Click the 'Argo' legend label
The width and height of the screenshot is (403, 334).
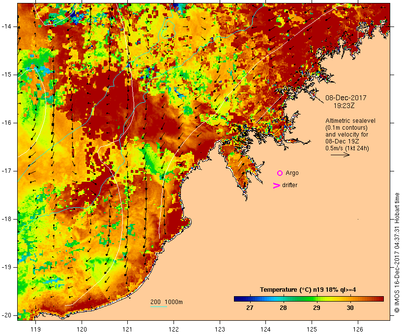tap(292, 173)
